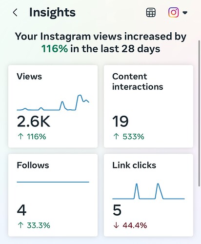Click the green 116% in the headline

pos(55,49)
